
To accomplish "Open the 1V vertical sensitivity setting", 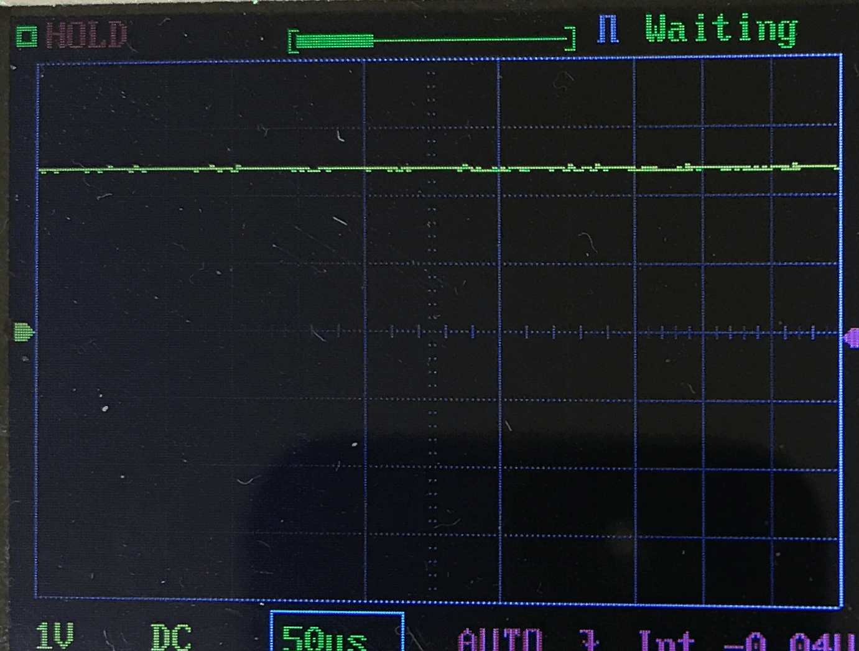I will [55, 635].
